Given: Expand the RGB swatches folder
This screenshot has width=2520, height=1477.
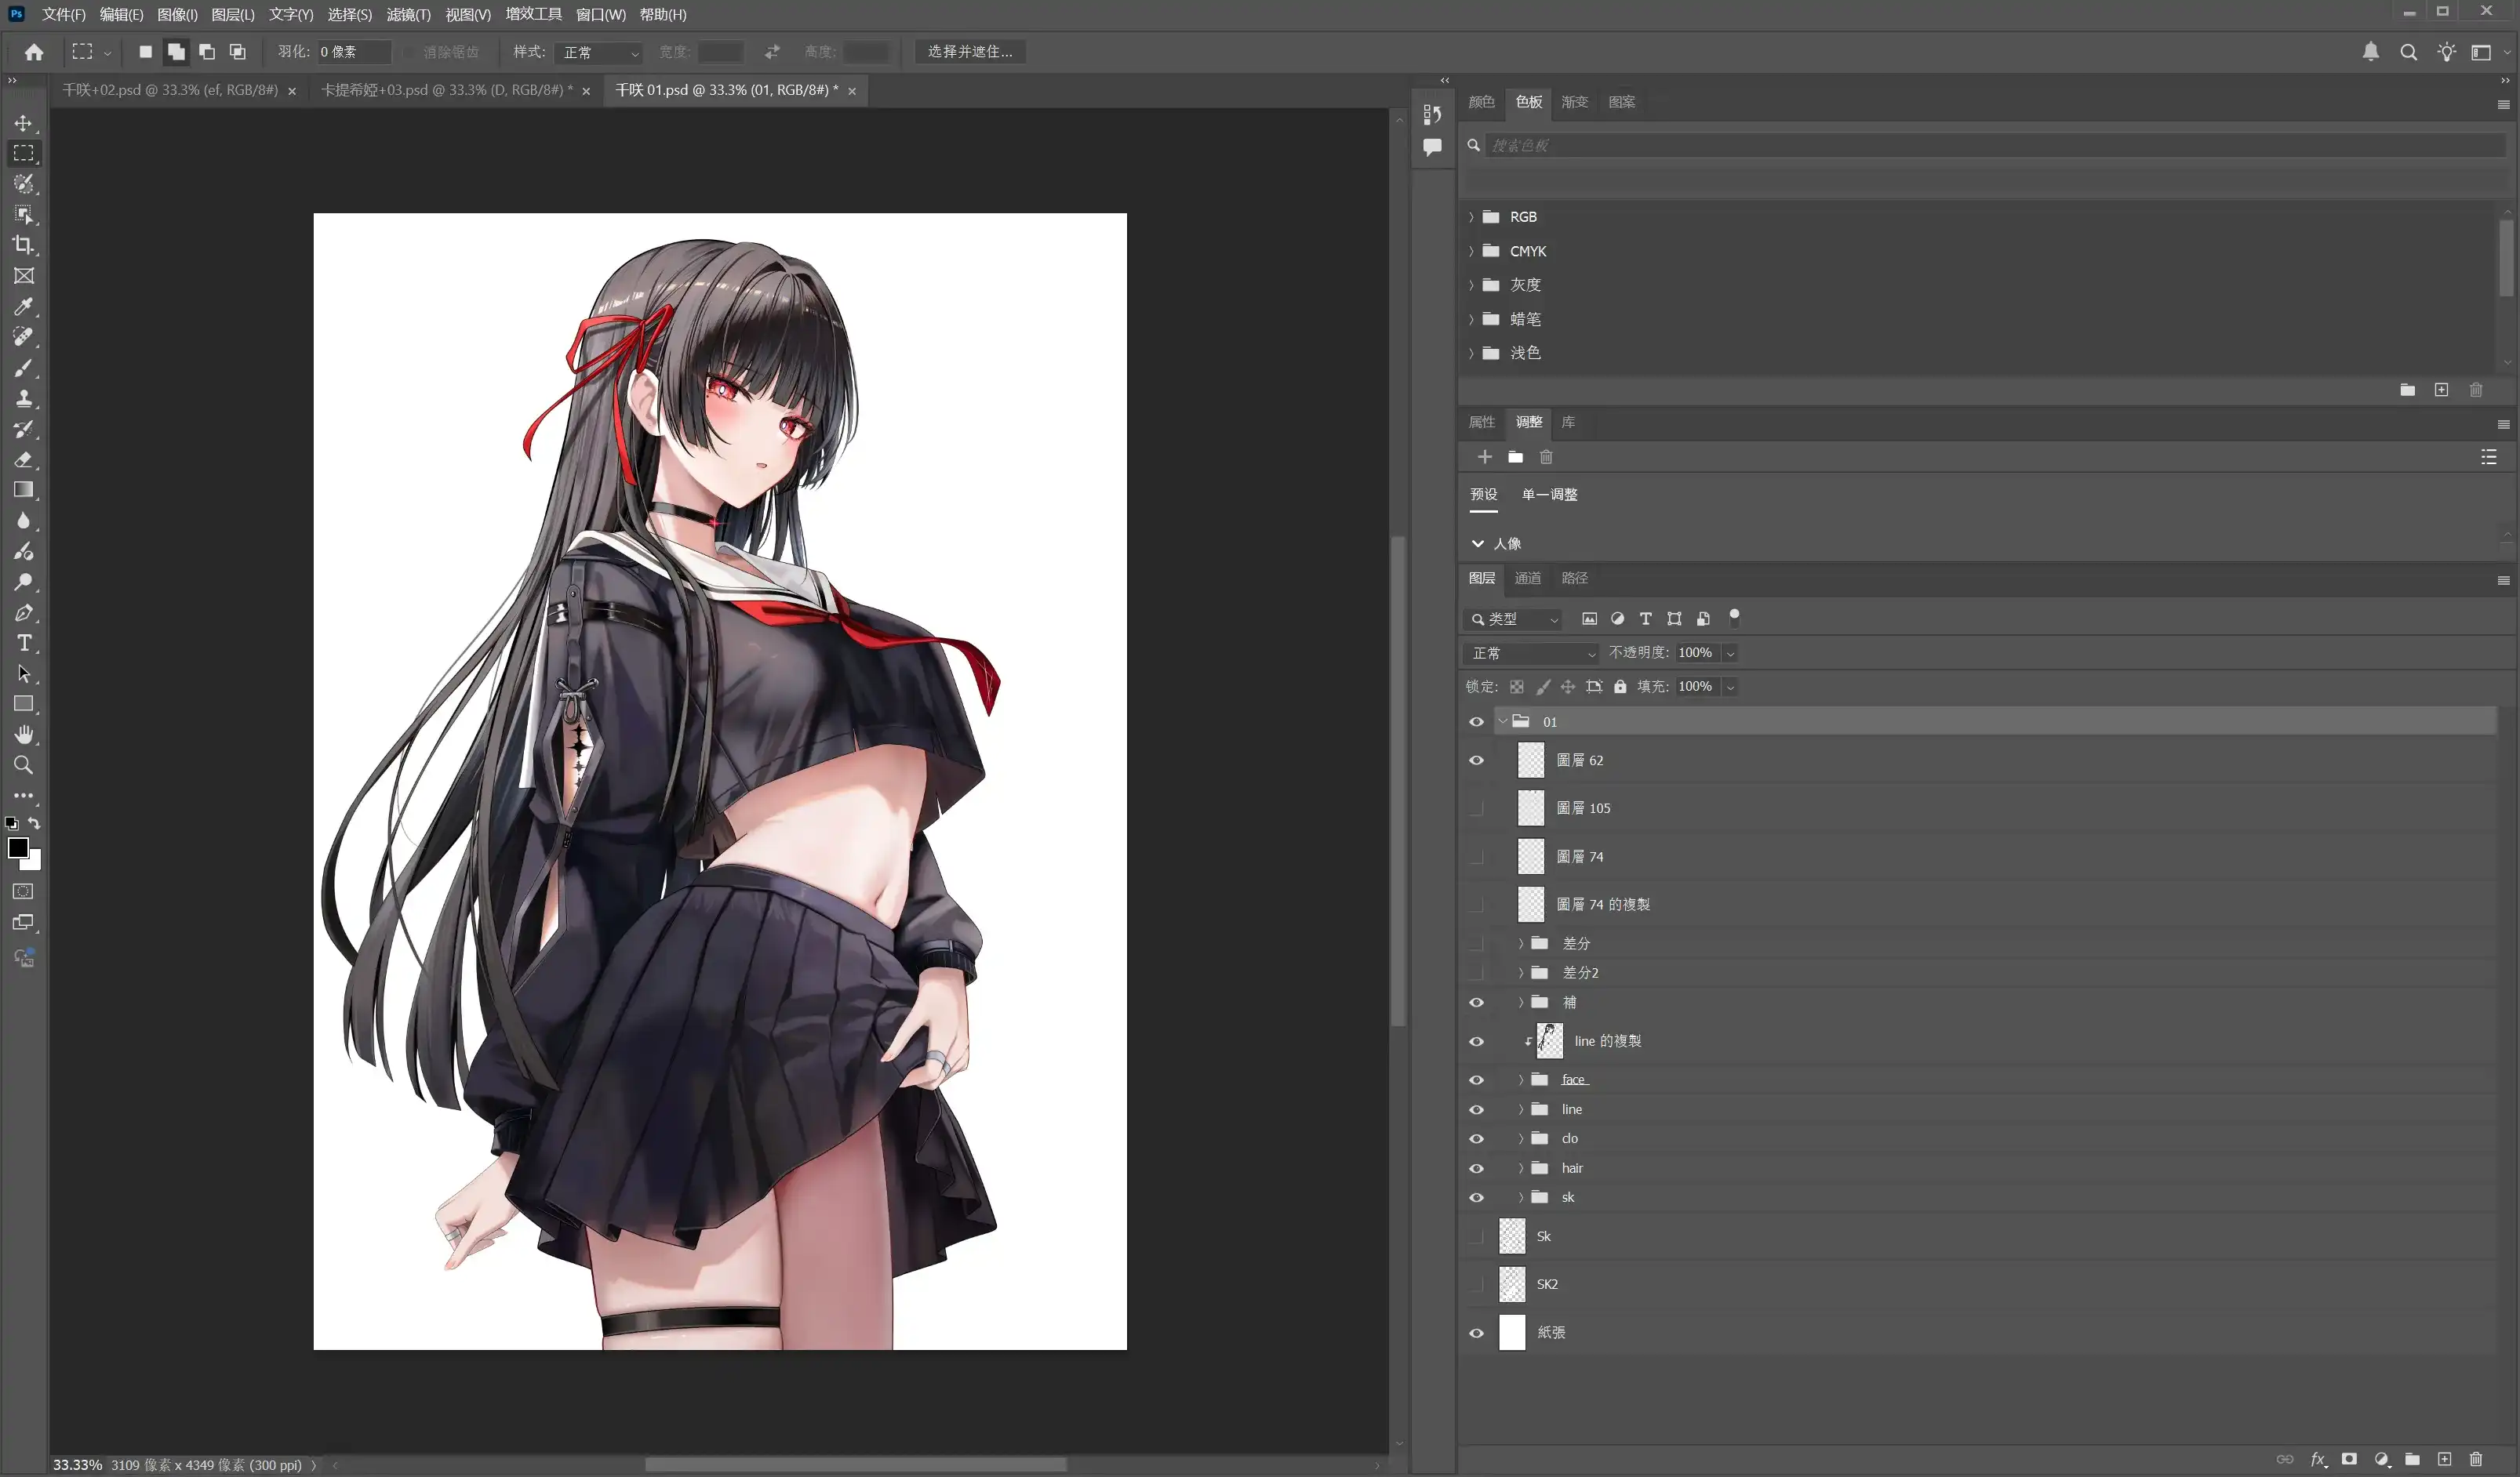Looking at the screenshot, I should pyautogui.click(x=1471, y=217).
